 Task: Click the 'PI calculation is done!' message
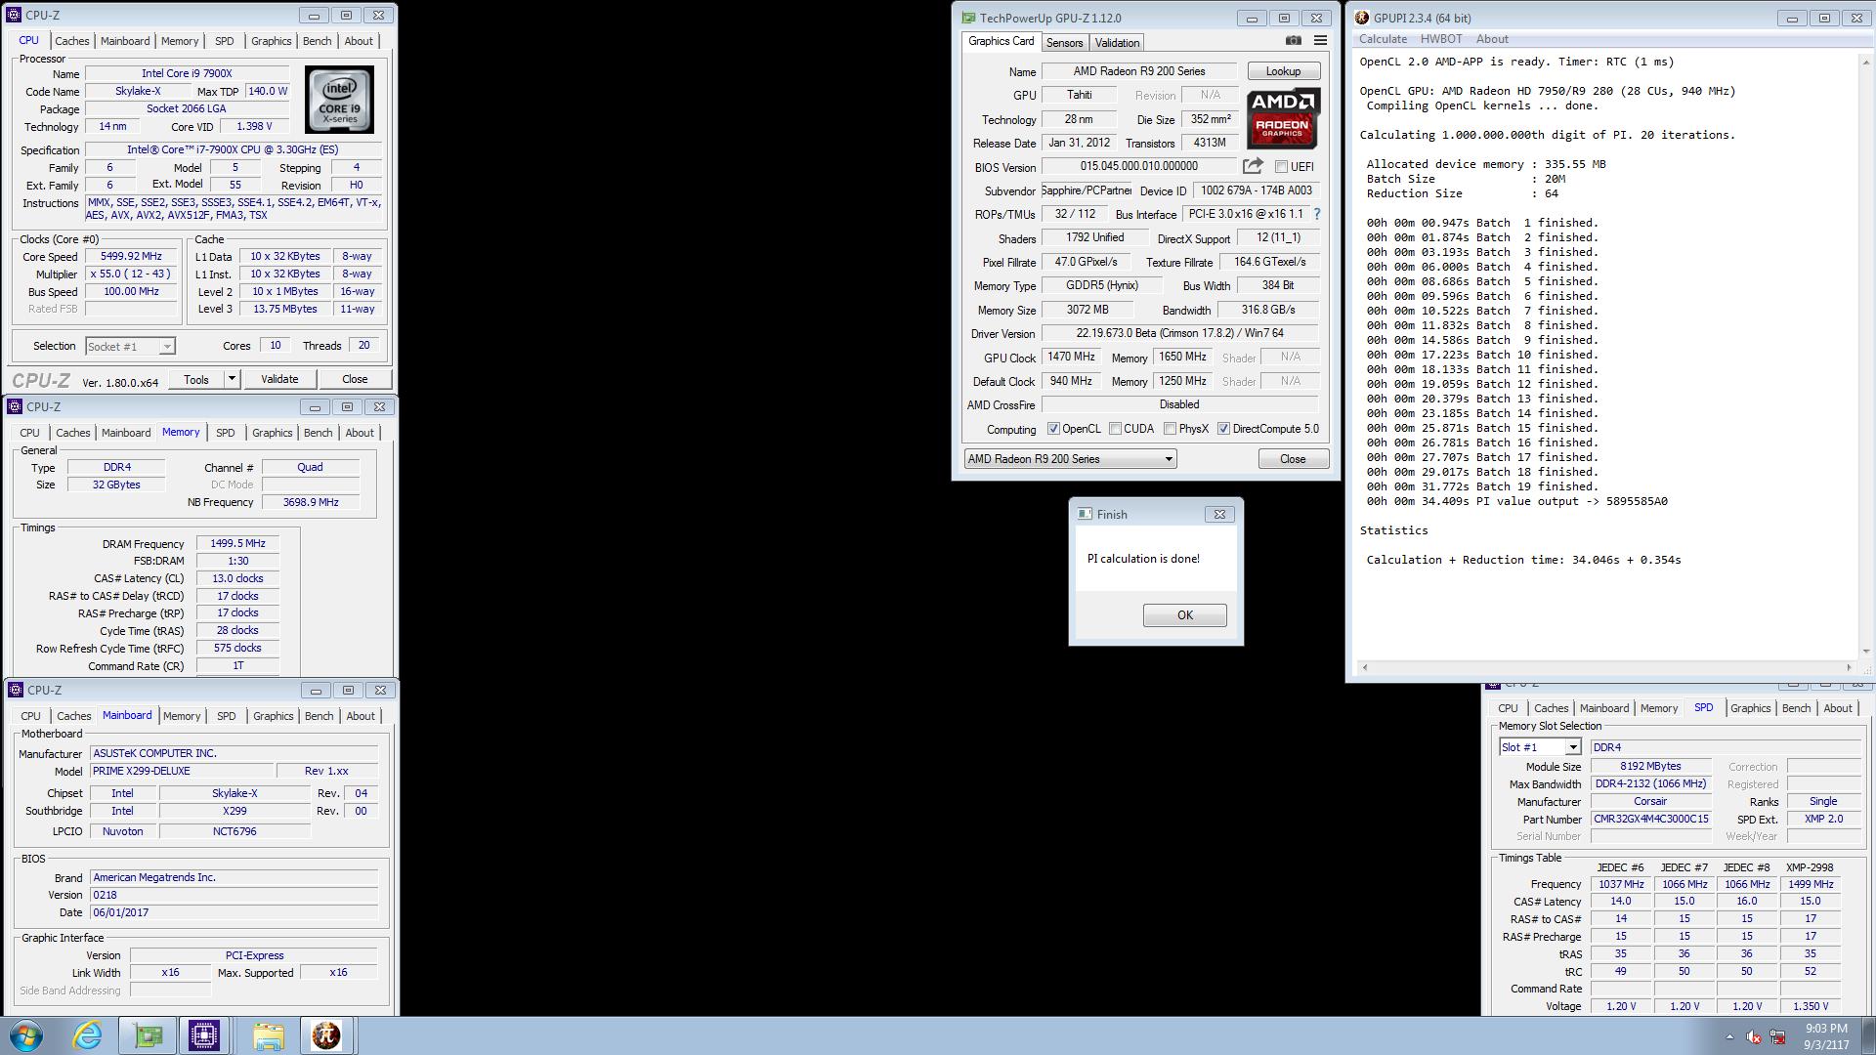(x=1143, y=559)
